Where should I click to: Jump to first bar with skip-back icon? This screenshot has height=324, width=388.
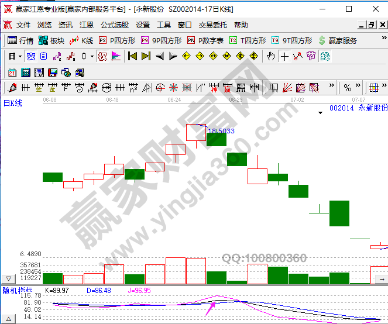pos(132,57)
